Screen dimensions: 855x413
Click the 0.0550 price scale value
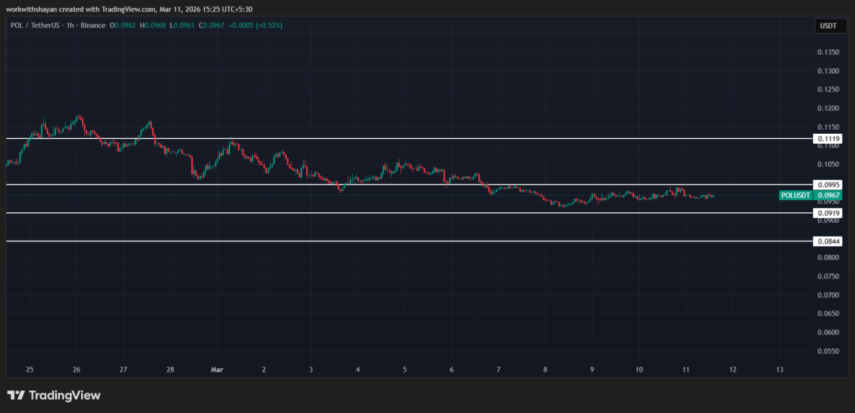828,351
